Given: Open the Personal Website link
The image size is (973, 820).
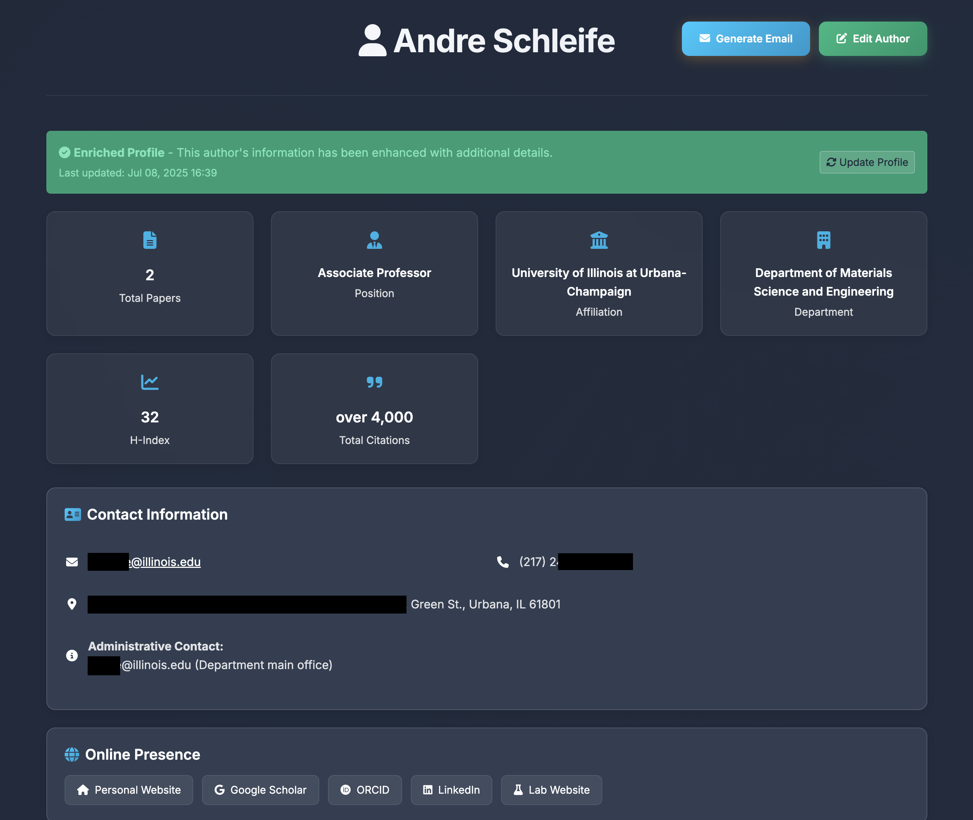Looking at the screenshot, I should coord(129,790).
